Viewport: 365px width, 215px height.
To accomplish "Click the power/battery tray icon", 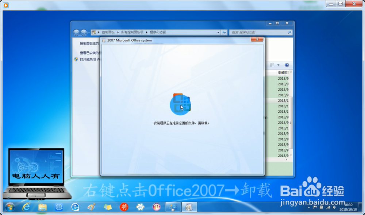I will coord(322,207).
